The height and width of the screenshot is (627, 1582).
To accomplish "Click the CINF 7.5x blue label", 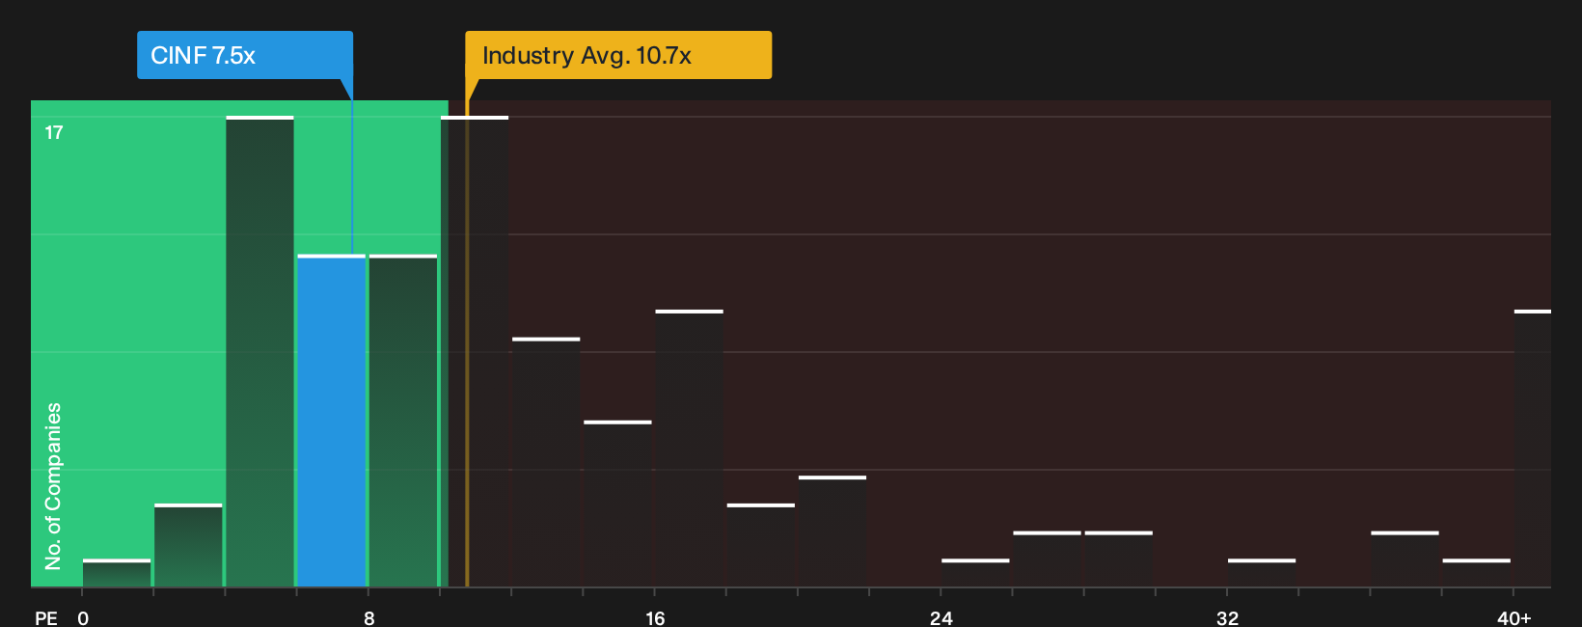I will [x=245, y=55].
